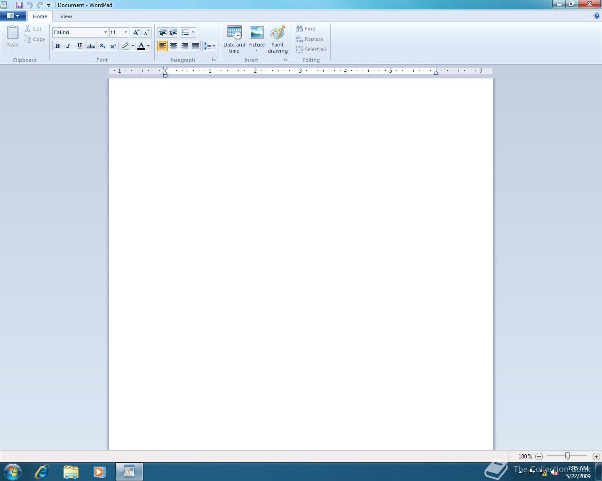Open the Windows Start orb
The image size is (602, 481).
(13, 472)
